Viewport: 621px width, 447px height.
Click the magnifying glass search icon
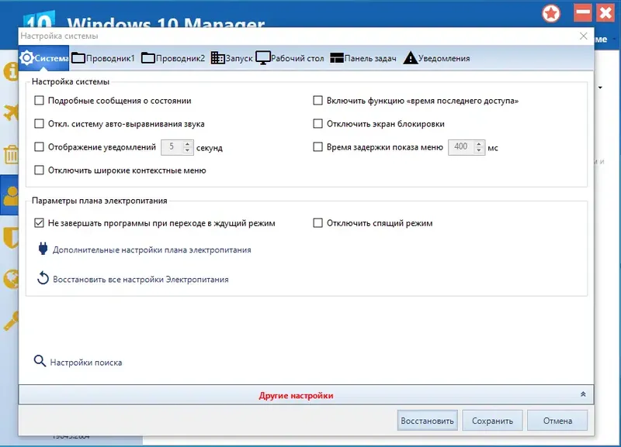point(40,361)
